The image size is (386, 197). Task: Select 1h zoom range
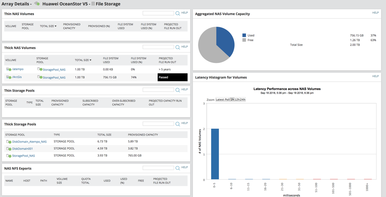[232, 100]
